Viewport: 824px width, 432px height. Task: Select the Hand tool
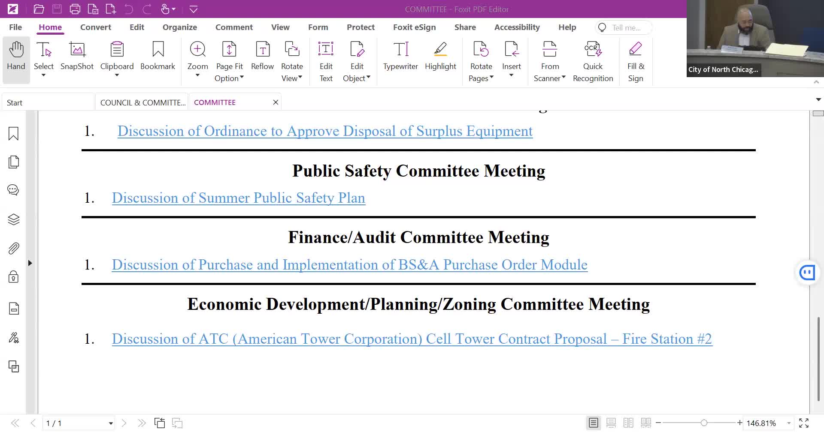pyautogui.click(x=16, y=60)
